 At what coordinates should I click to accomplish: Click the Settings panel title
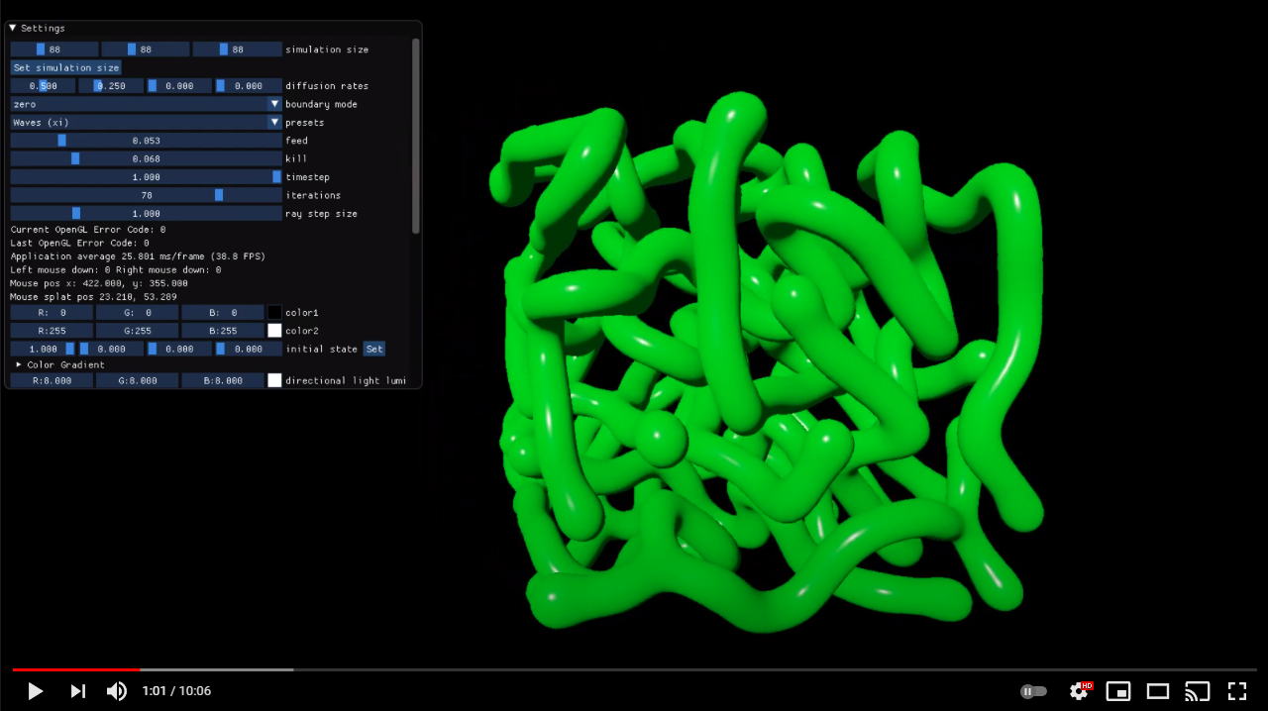tap(43, 28)
